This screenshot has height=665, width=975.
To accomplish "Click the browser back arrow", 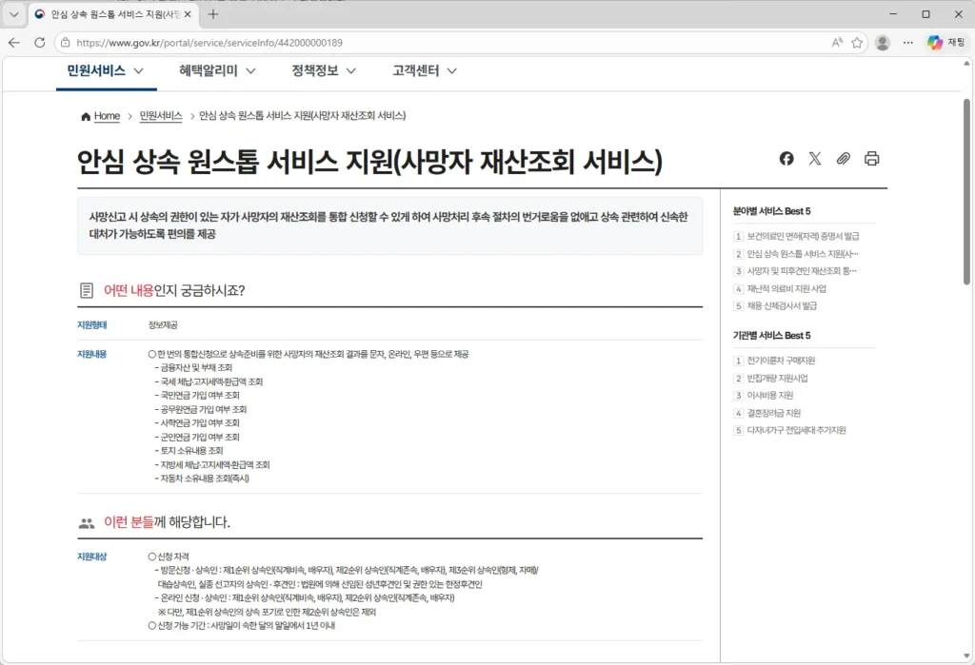I will click(14, 43).
